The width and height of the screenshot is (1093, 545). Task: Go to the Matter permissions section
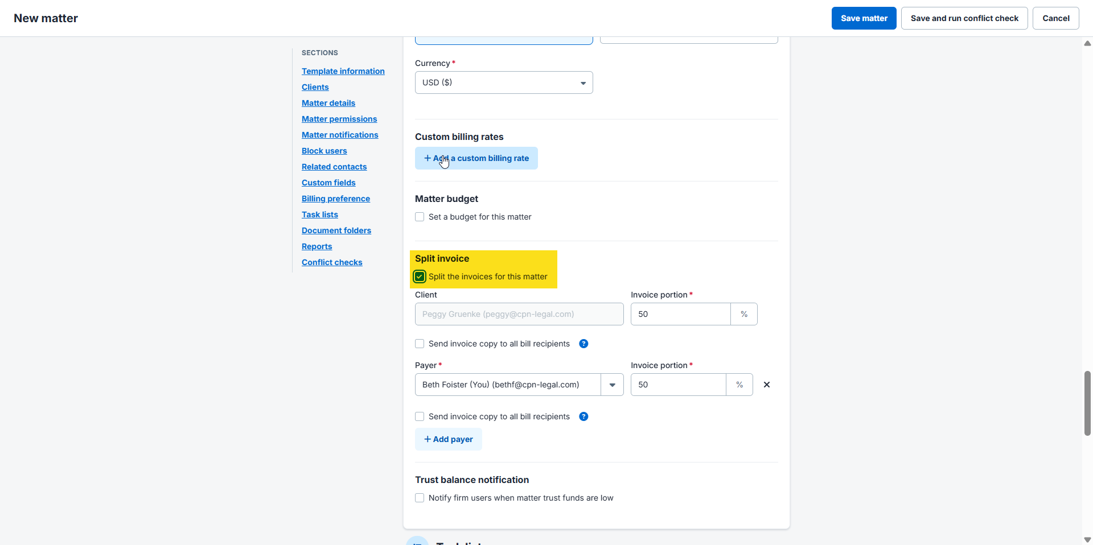pyautogui.click(x=339, y=119)
